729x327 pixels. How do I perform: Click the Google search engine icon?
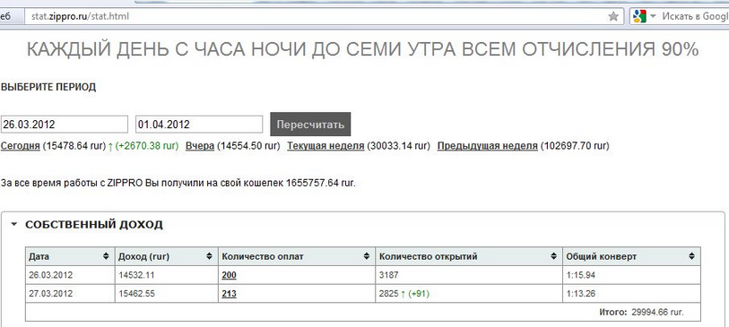coord(639,16)
